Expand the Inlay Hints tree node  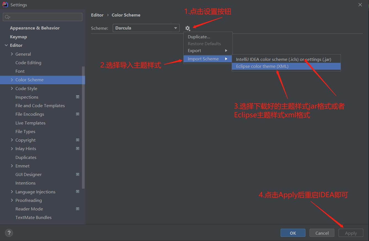12,148
